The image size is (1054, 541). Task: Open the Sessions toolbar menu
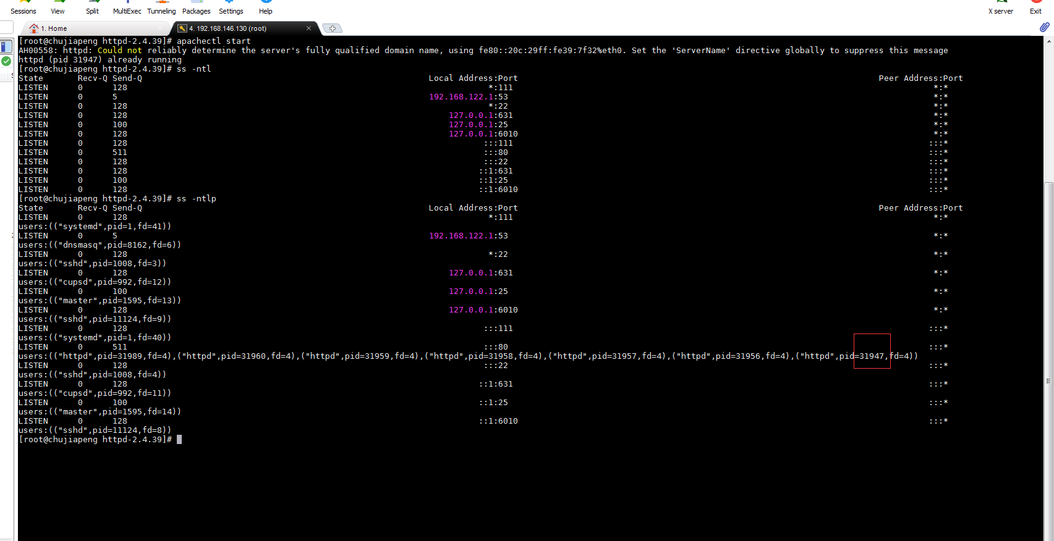click(23, 7)
